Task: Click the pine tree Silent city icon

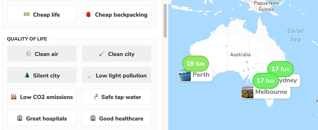Action: (x=27, y=75)
